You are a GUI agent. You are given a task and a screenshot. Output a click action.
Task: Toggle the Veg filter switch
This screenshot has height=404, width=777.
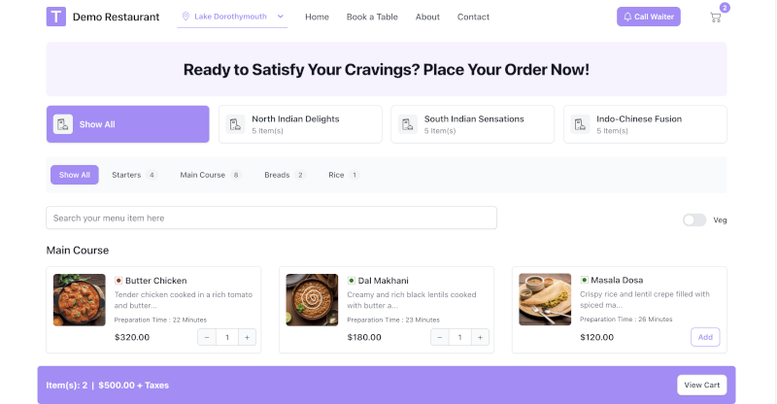694,220
